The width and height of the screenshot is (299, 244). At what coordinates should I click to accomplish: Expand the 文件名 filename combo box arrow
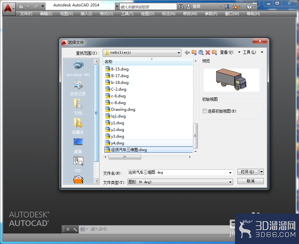230,173
